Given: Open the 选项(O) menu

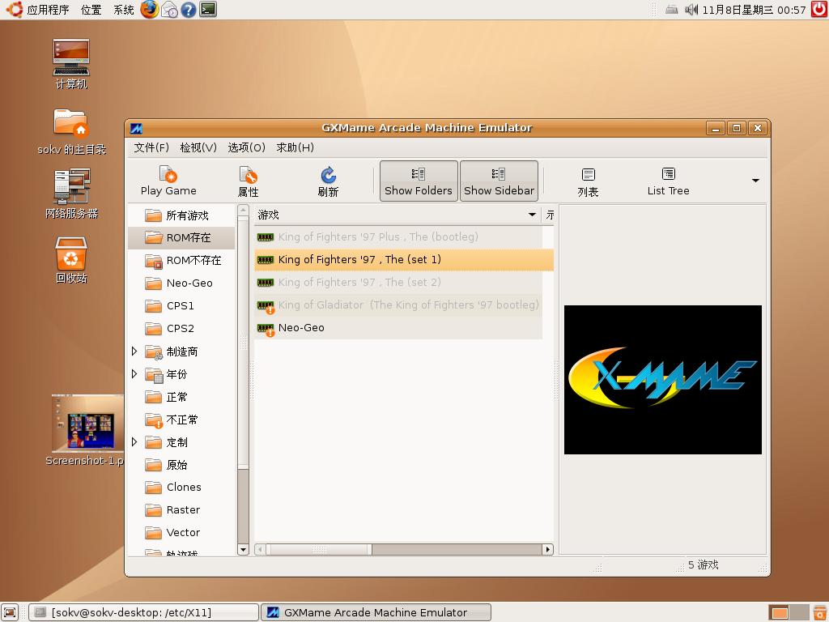Looking at the screenshot, I should tap(246, 147).
